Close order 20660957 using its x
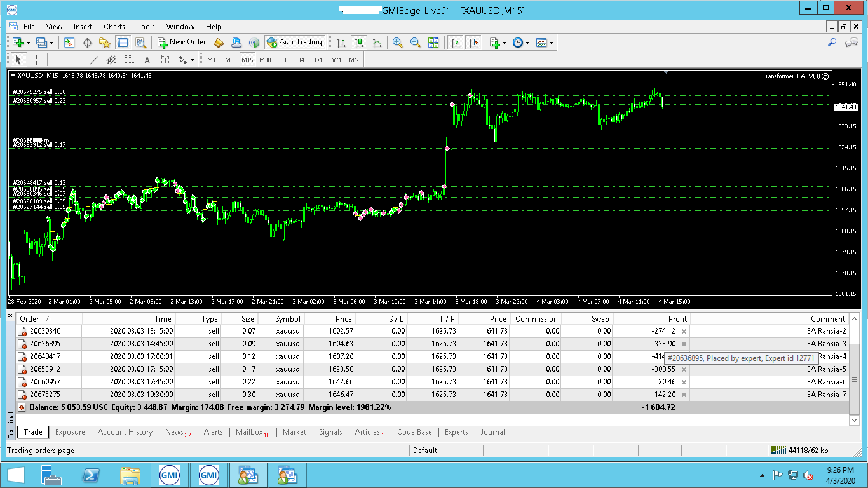 (684, 382)
